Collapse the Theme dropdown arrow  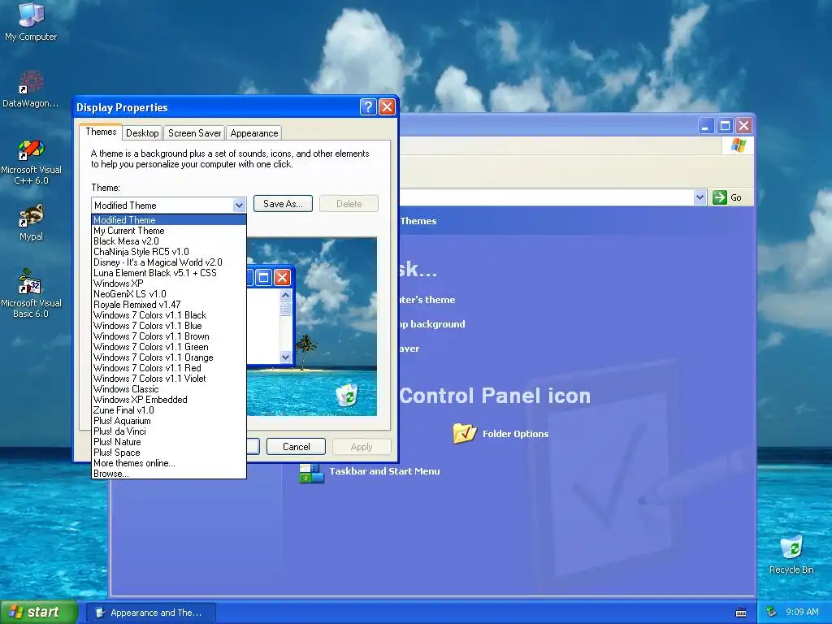click(x=239, y=205)
